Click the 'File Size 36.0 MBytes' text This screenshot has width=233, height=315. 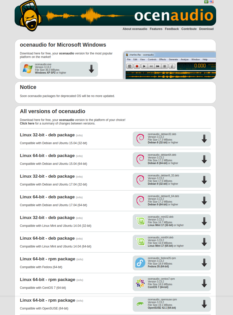pyautogui.click(x=47, y=70)
